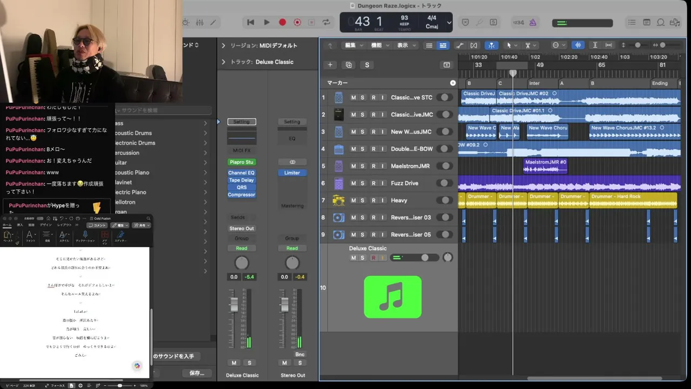Open the Channel EQ plugin slot
The width and height of the screenshot is (691, 389).
click(x=241, y=173)
